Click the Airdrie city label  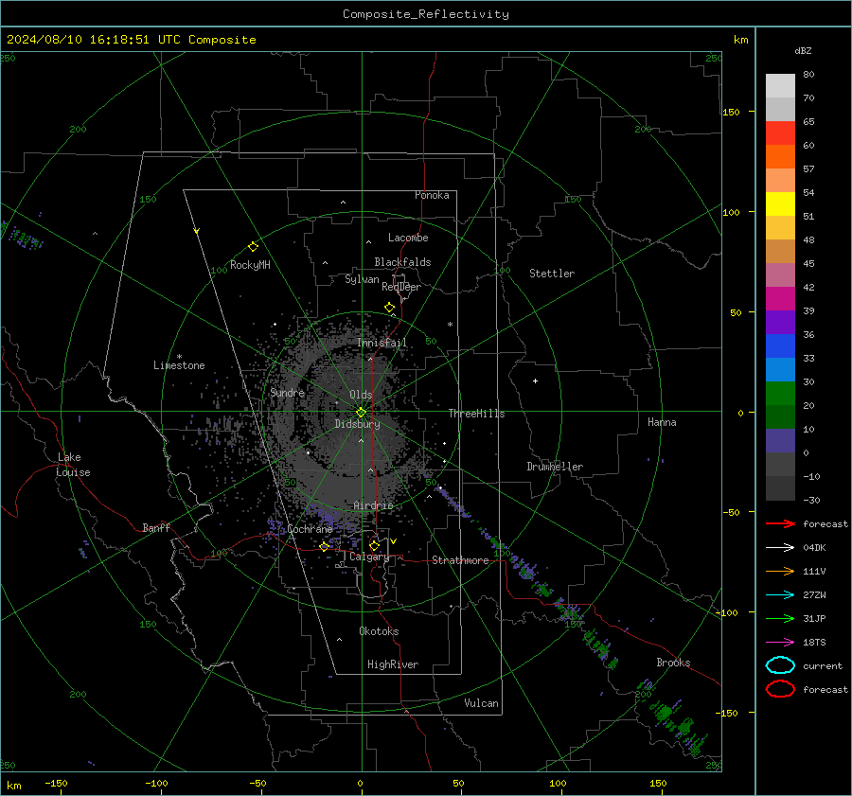pos(373,505)
